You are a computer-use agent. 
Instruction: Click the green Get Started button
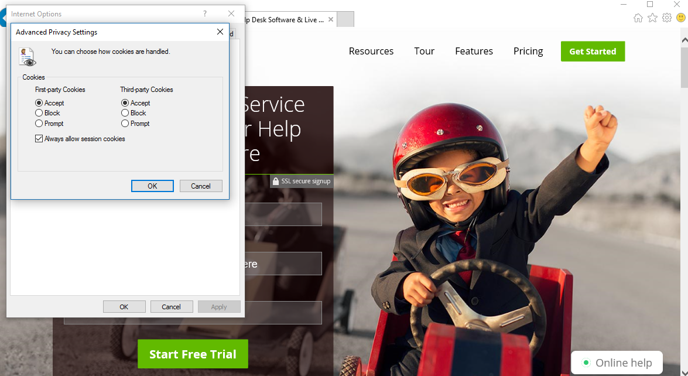[593, 51]
